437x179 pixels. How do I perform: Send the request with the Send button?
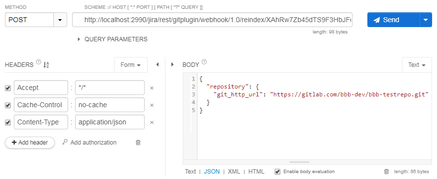pos(393,20)
